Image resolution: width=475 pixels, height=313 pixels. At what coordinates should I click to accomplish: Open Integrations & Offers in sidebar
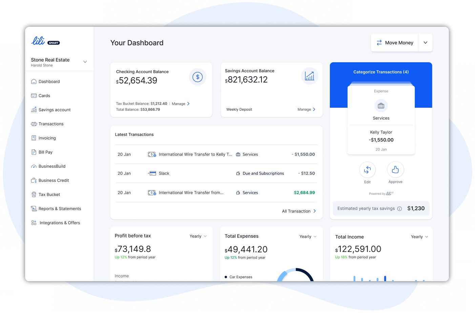coord(60,223)
